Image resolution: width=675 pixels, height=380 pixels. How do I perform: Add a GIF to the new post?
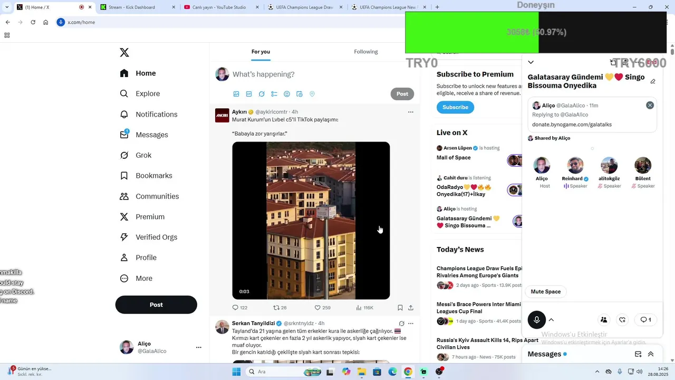click(x=249, y=94)
